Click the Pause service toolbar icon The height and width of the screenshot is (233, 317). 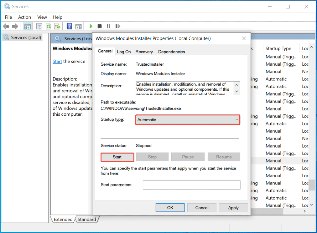coord(108,26)
